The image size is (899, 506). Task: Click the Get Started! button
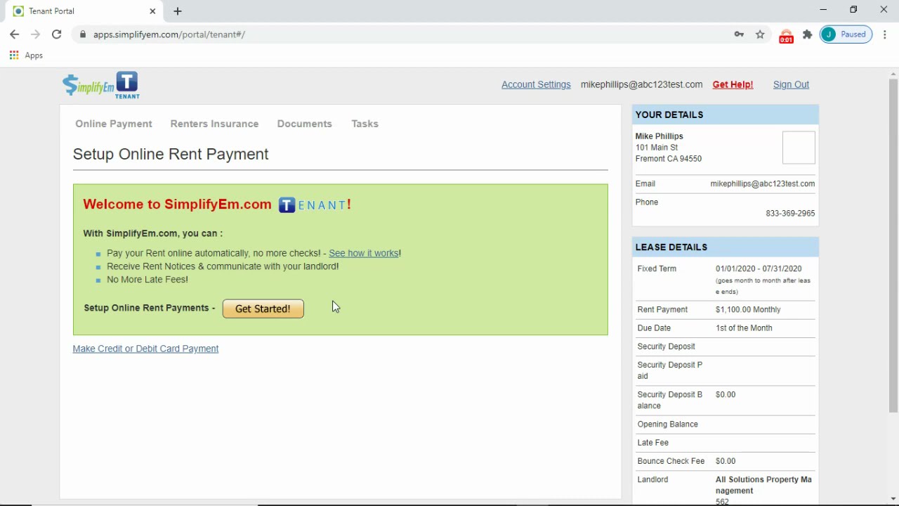pos(263,309)
